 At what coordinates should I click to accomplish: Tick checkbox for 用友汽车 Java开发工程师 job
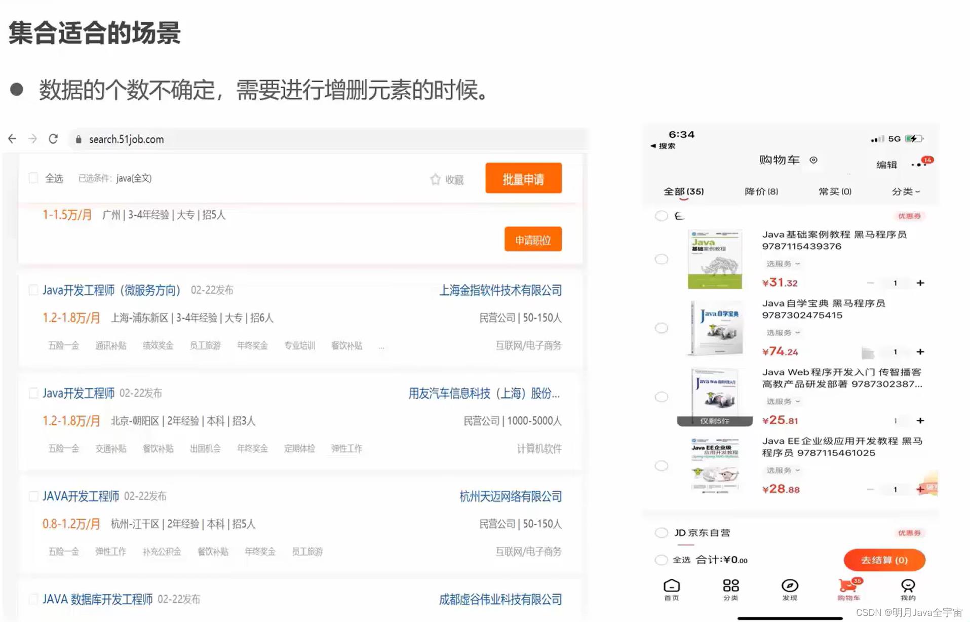(33, 393)
